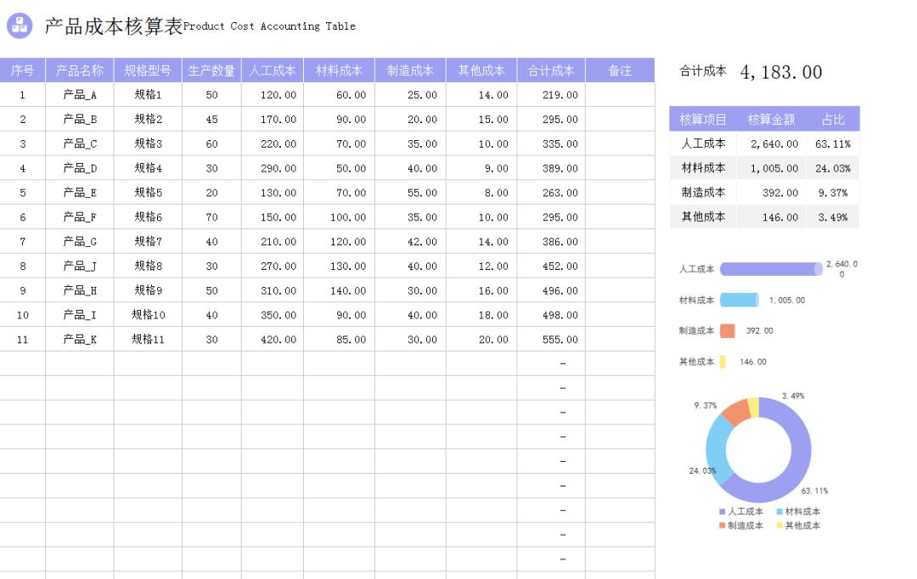This screenshot has width=917, height=579.
Task: Select the 24.03% share cell for 材料成本
Action: point(834,168)
